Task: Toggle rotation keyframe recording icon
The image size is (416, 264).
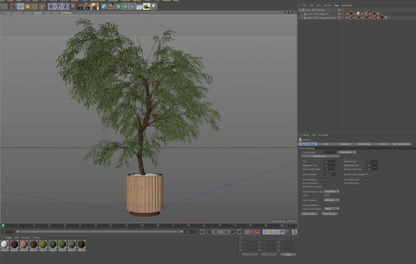Action: (276, 232)
